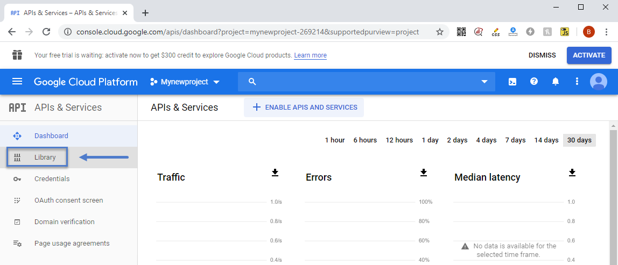This screenshot has height=265, width=618.
Task: Click the Chrome address bar URL
Action: [248, 32]
